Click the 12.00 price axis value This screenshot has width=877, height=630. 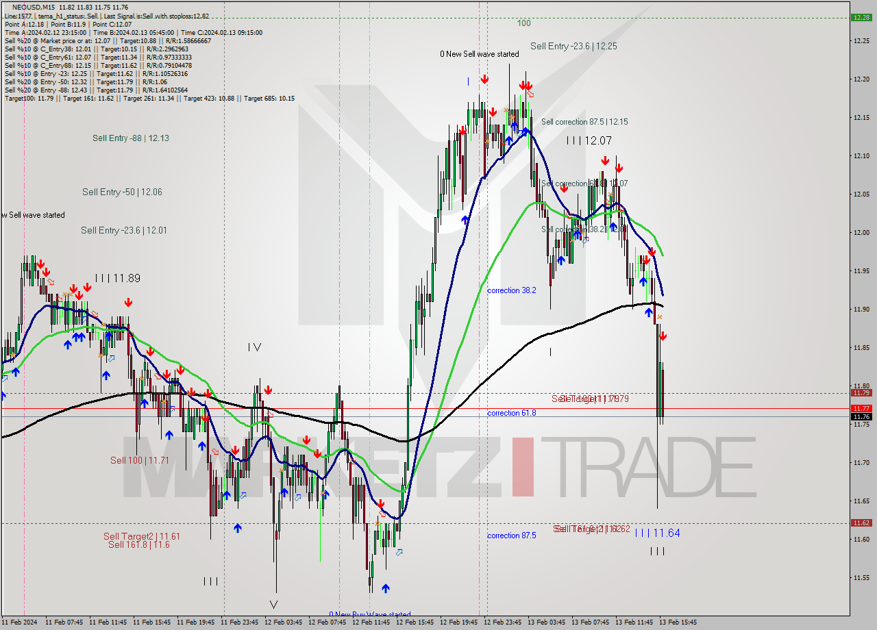coord(861,233)
